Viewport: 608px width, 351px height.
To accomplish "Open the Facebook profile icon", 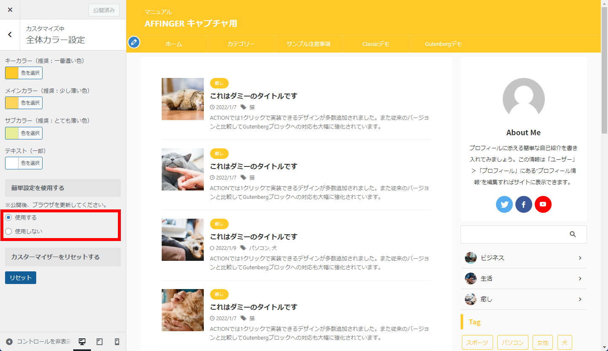I will [x=524, y=204].
